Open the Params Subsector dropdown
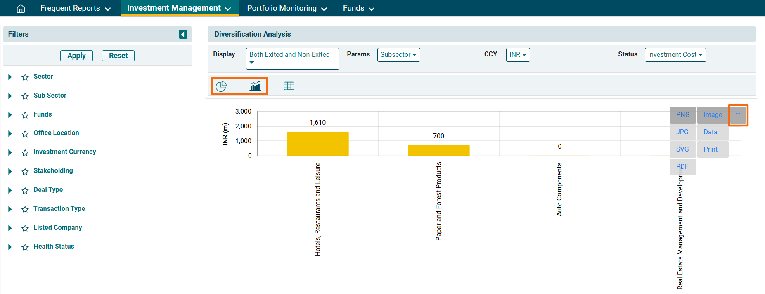This screenshot has height=294, width=765. (398, 55)
